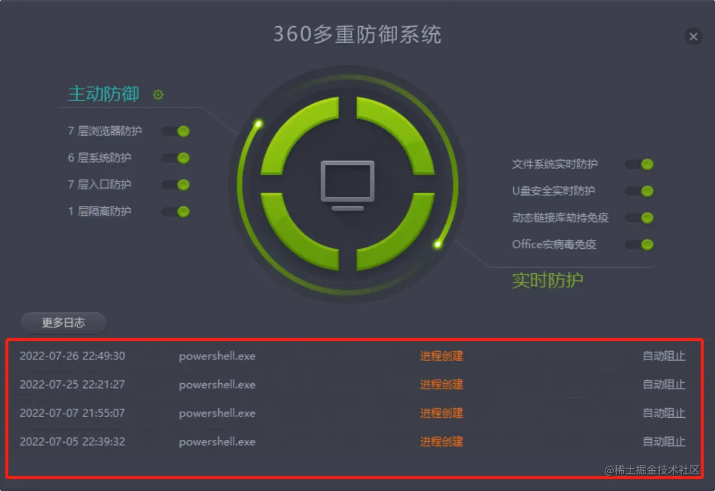This screenshot has height=491, width=715.
Task: Open the 主动防御 settings gear icon
Action: (158, 95)
